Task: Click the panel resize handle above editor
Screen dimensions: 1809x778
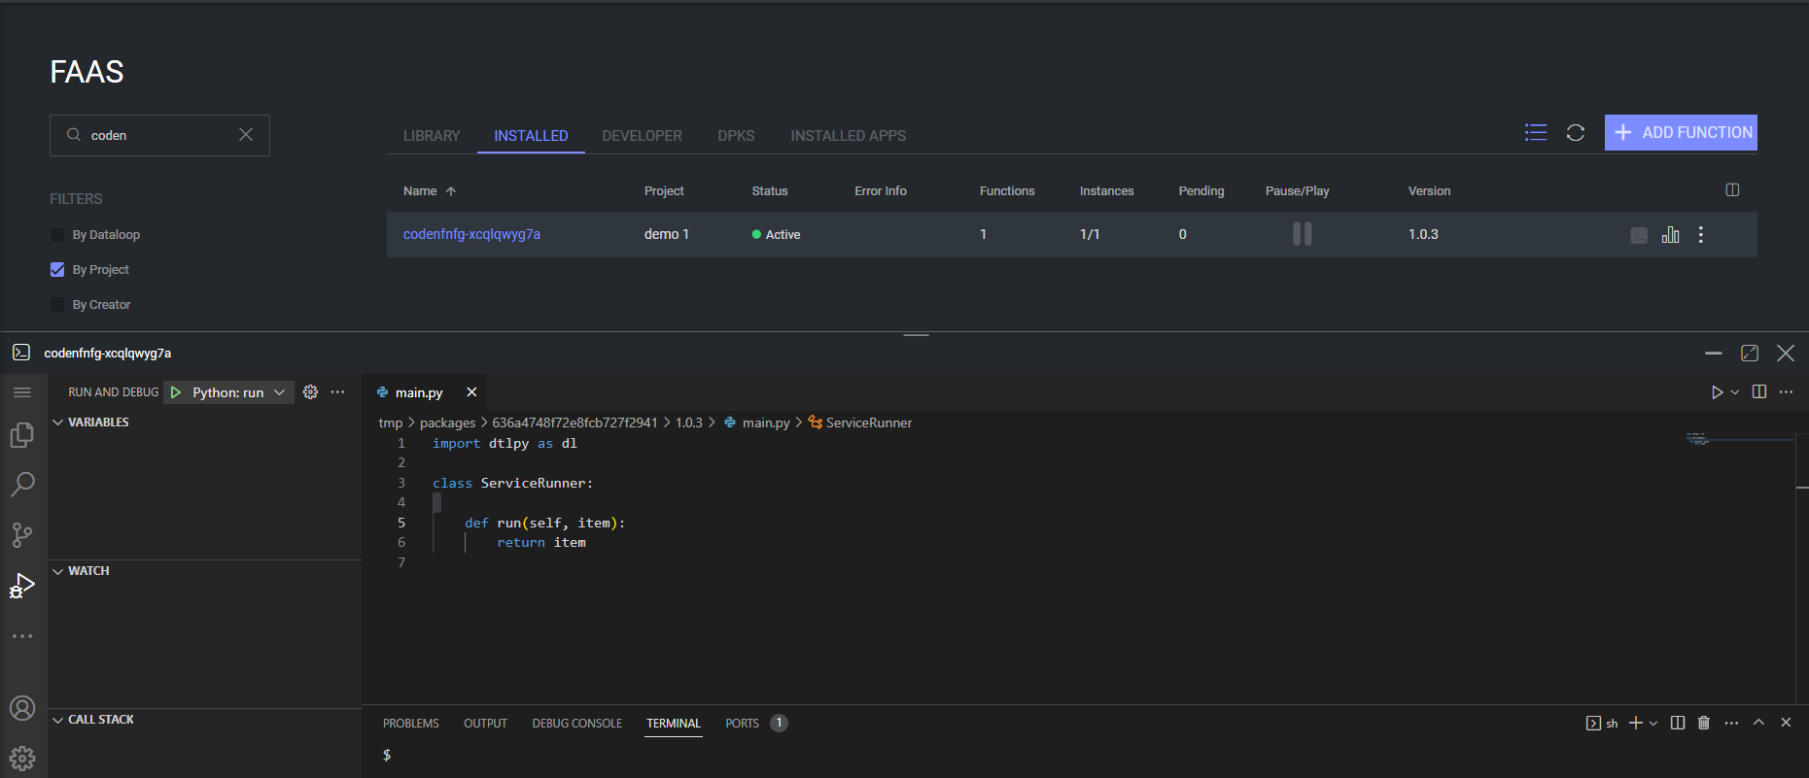Action: [917, 335]
